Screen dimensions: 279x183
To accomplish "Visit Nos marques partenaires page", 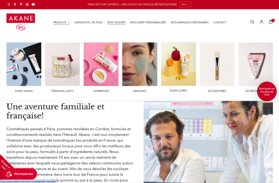I will (190, 22).
